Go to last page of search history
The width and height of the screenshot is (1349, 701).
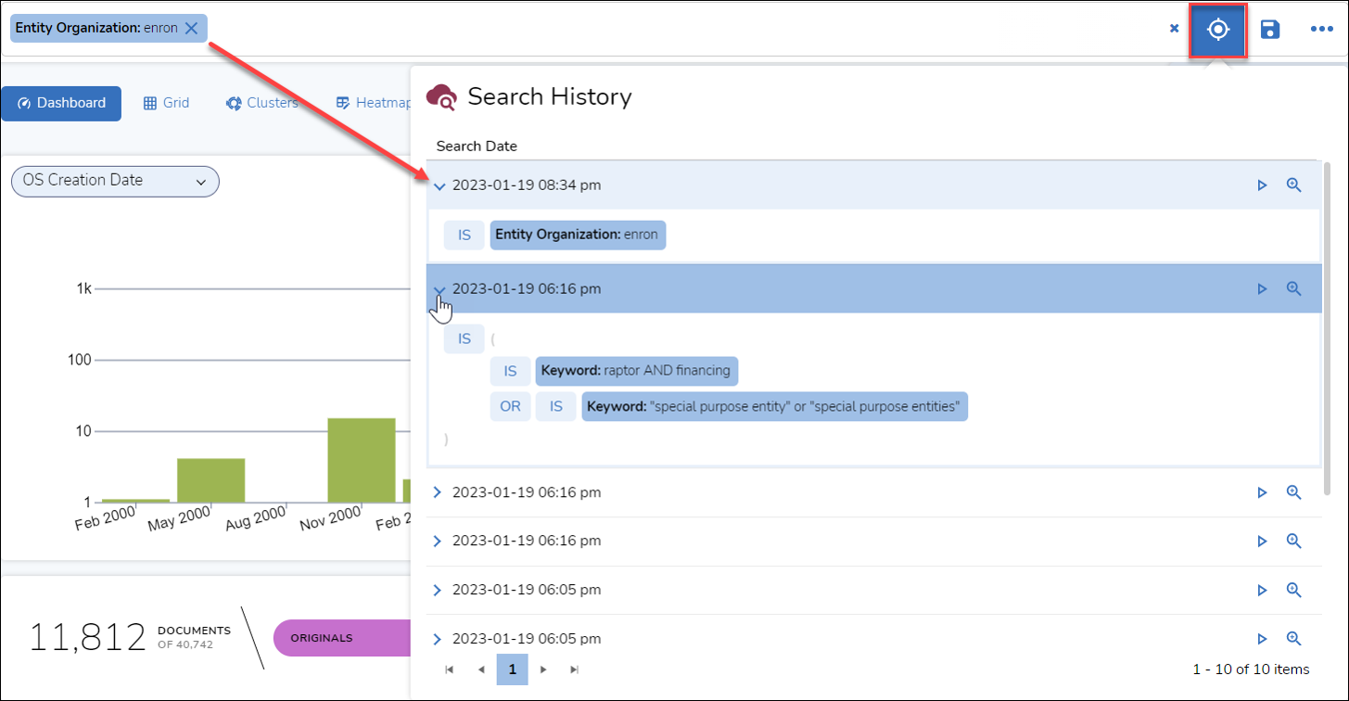click(x=574, y=669)
